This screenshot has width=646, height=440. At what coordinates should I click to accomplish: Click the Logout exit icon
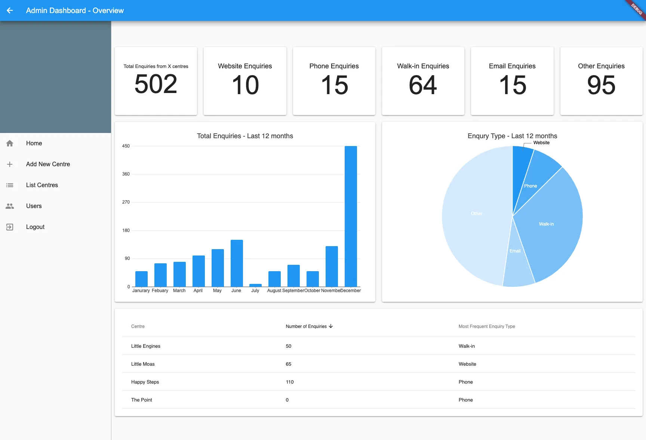point(10,227)
